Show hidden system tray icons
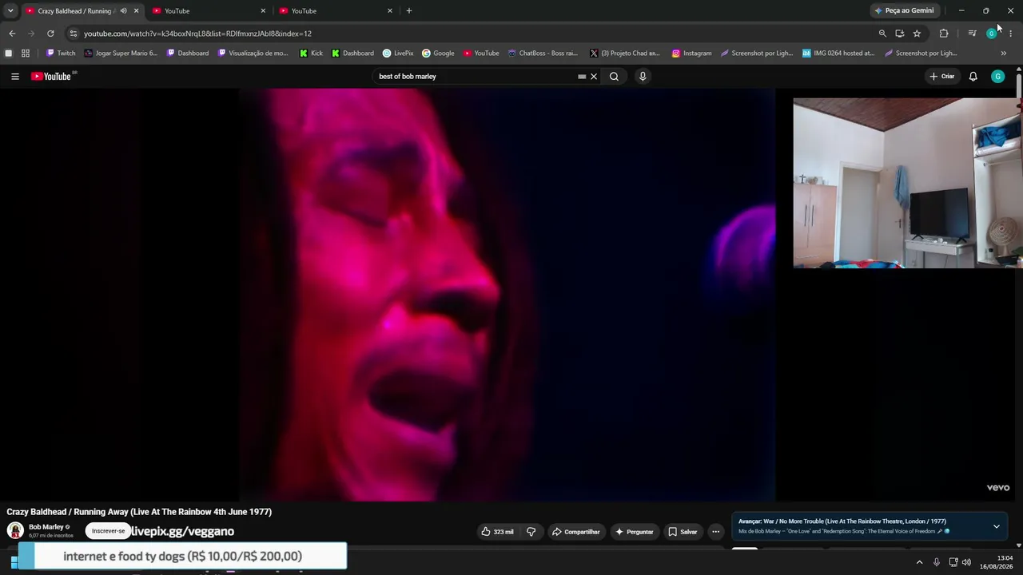 point(919,562)
